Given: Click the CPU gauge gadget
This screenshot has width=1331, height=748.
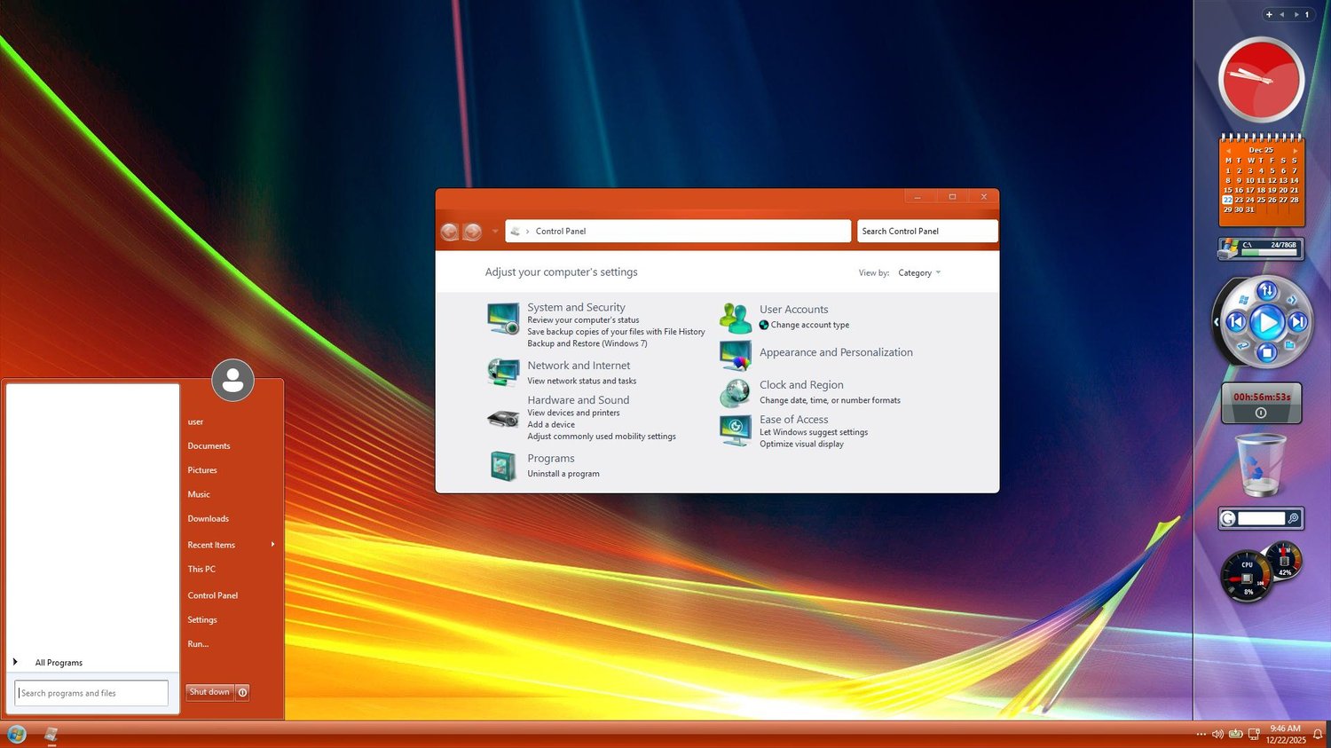Looking at the screenshot, I should click(x=1247, y=576).
